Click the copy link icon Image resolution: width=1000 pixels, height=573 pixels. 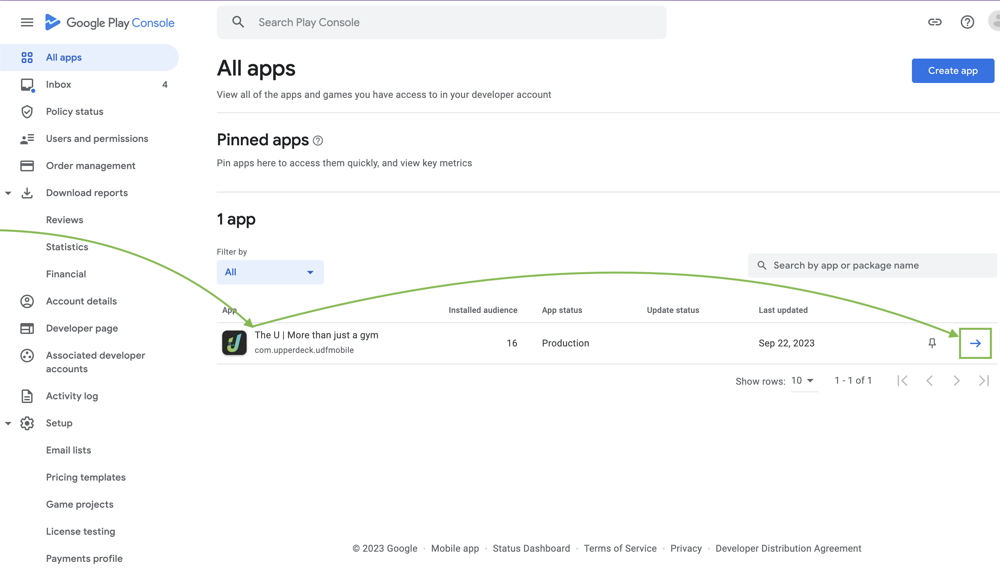tap(935, 22)
